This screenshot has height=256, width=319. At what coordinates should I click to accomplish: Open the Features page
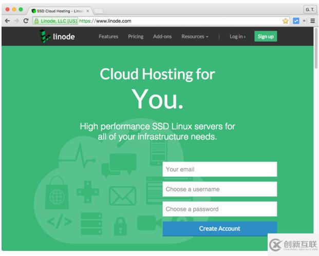tap(108, 36)
